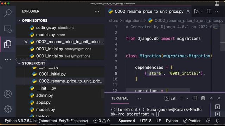
Task: Split the editor to the right
Action: pyautogui.click(x=209, y=11)
